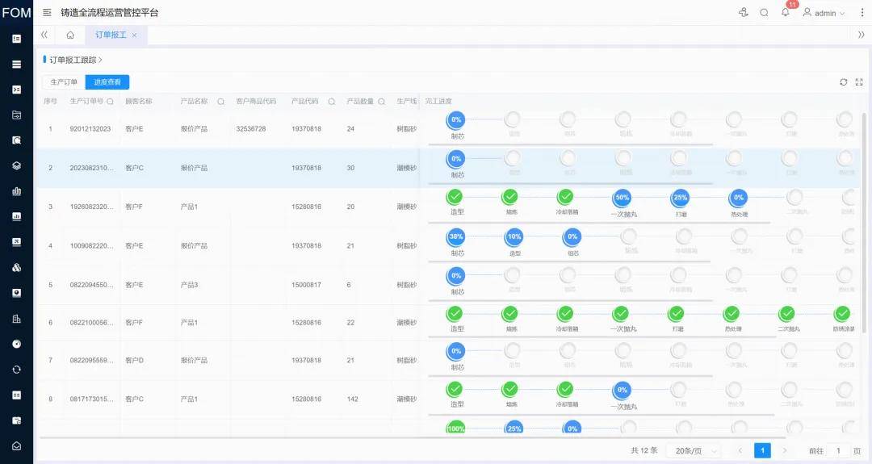The image size is (872, 464).
Task: Collapse the sidebar with the hamburger icon
Action: point(47,13)
